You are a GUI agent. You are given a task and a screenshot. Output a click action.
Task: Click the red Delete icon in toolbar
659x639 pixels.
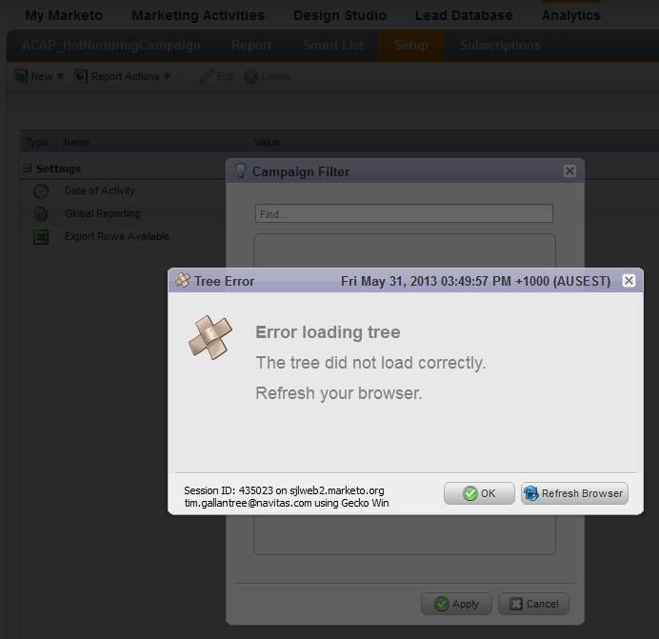[251, 76]
